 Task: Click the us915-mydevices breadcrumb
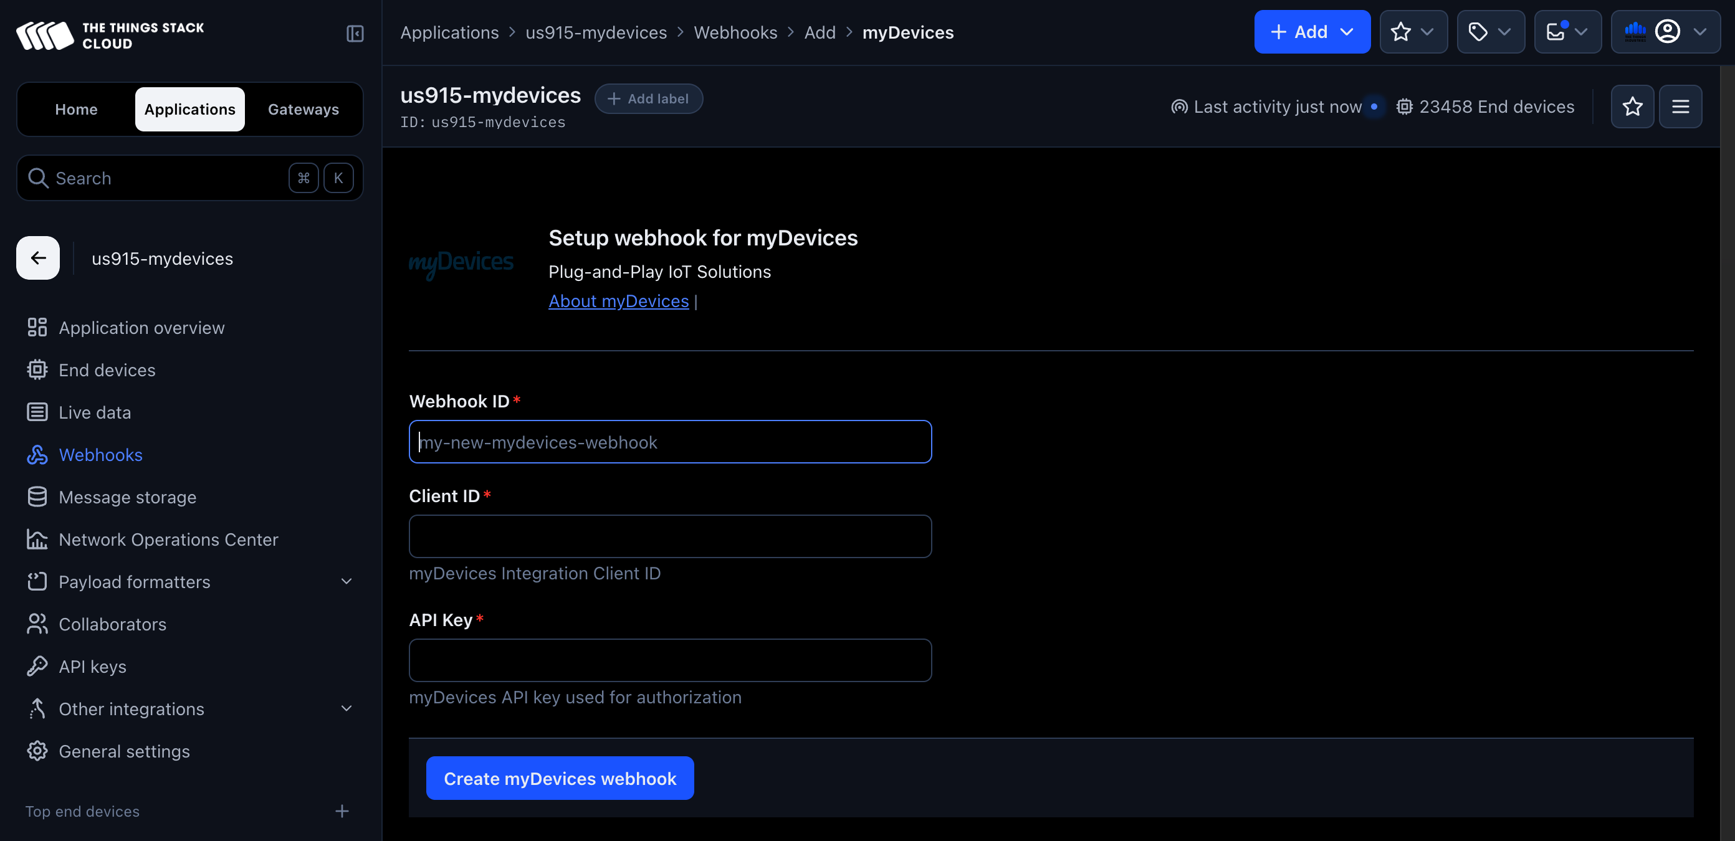tap(596, 32)
